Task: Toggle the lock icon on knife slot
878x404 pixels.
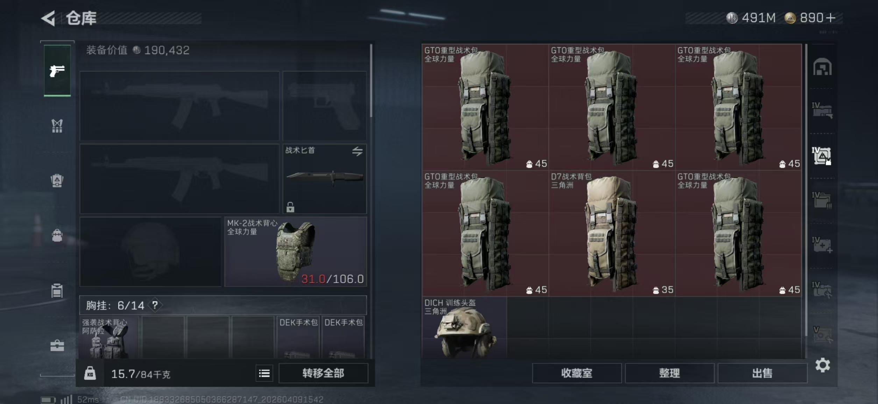Action: tap(290, 207)
